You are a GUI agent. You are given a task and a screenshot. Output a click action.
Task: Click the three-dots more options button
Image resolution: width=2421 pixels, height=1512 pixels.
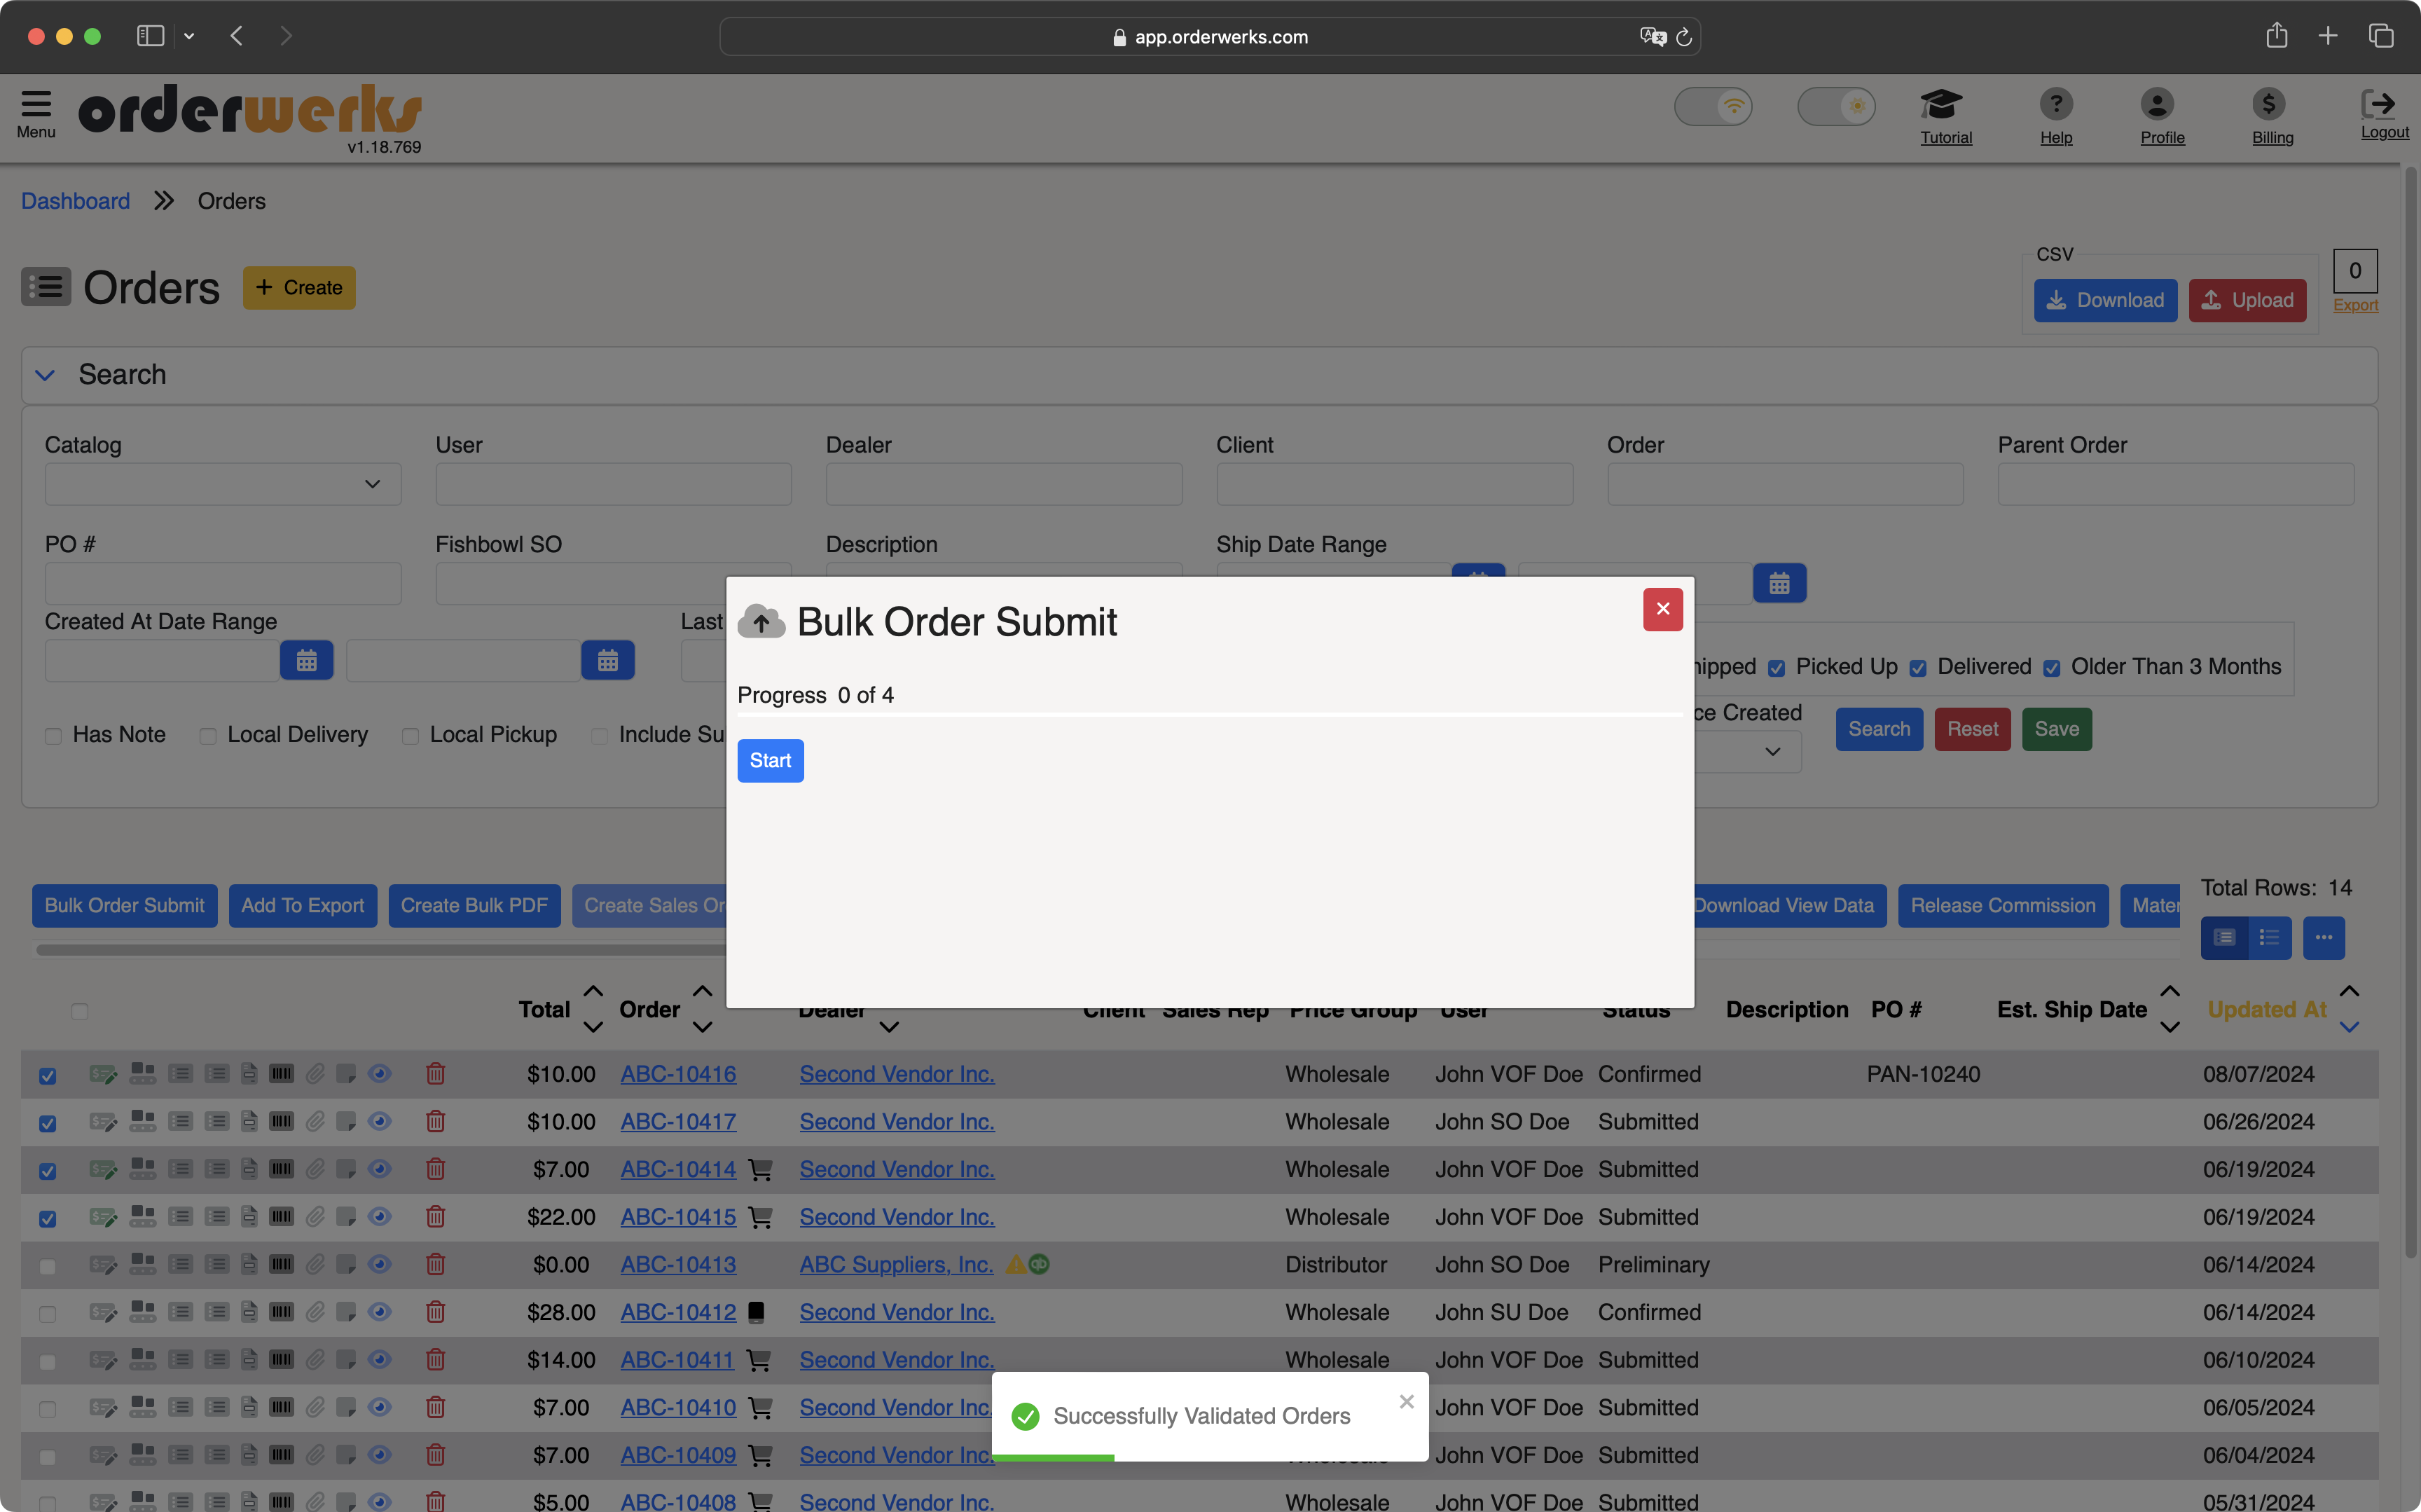coord(2323,937)
